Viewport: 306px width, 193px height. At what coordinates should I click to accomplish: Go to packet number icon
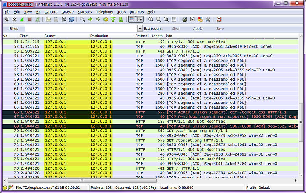(105, 19)
